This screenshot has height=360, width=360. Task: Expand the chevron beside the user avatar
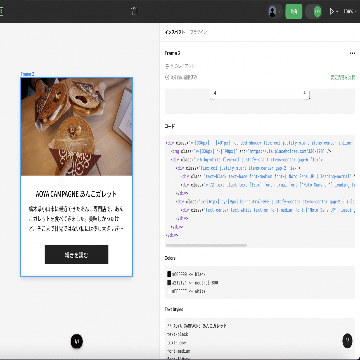280,12
